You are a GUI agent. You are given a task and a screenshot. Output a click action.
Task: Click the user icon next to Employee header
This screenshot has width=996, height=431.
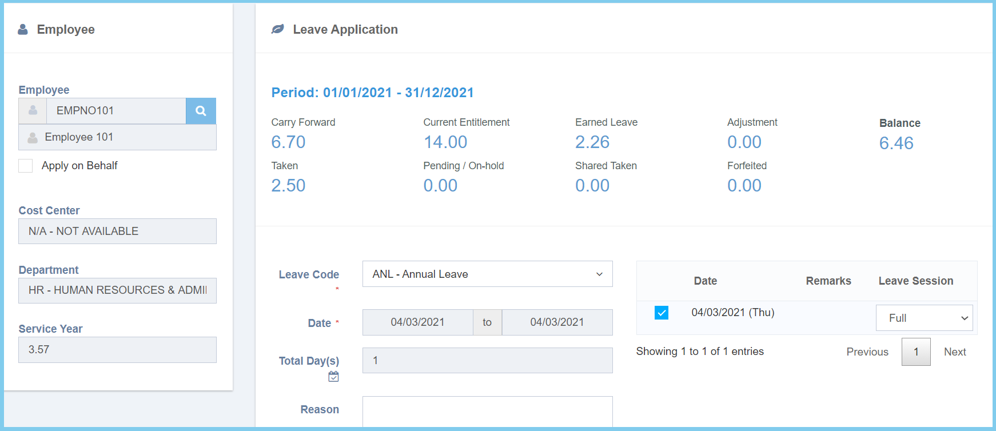23,29
